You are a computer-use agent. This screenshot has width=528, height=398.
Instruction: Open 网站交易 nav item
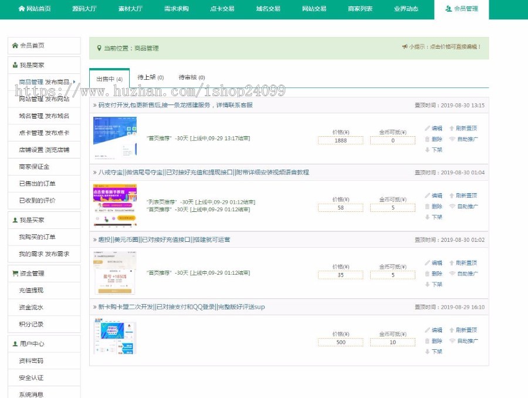coord(314,9)
